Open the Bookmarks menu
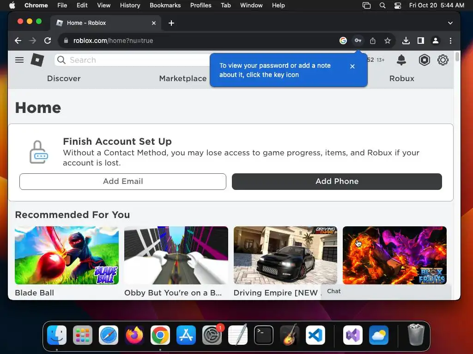 point(165,5)
